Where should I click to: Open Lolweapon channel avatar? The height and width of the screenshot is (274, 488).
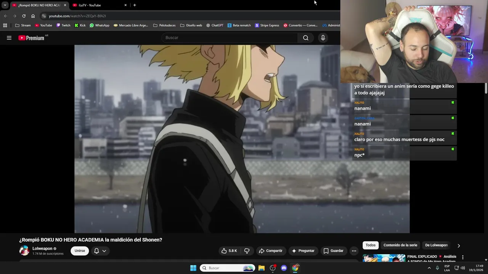[x=24, y=250]
